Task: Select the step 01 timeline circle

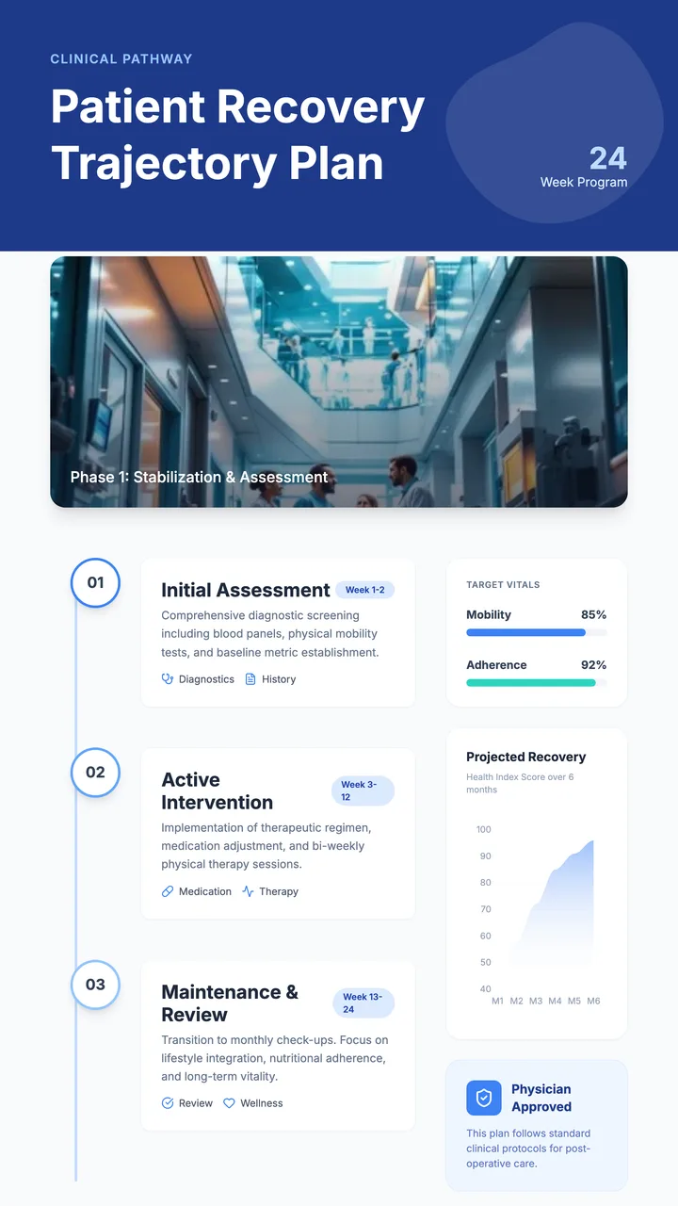Action: (x=95, y=582)
